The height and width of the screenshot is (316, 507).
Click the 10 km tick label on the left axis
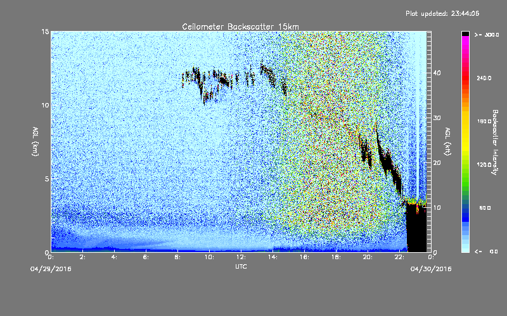tap(45, 105)
